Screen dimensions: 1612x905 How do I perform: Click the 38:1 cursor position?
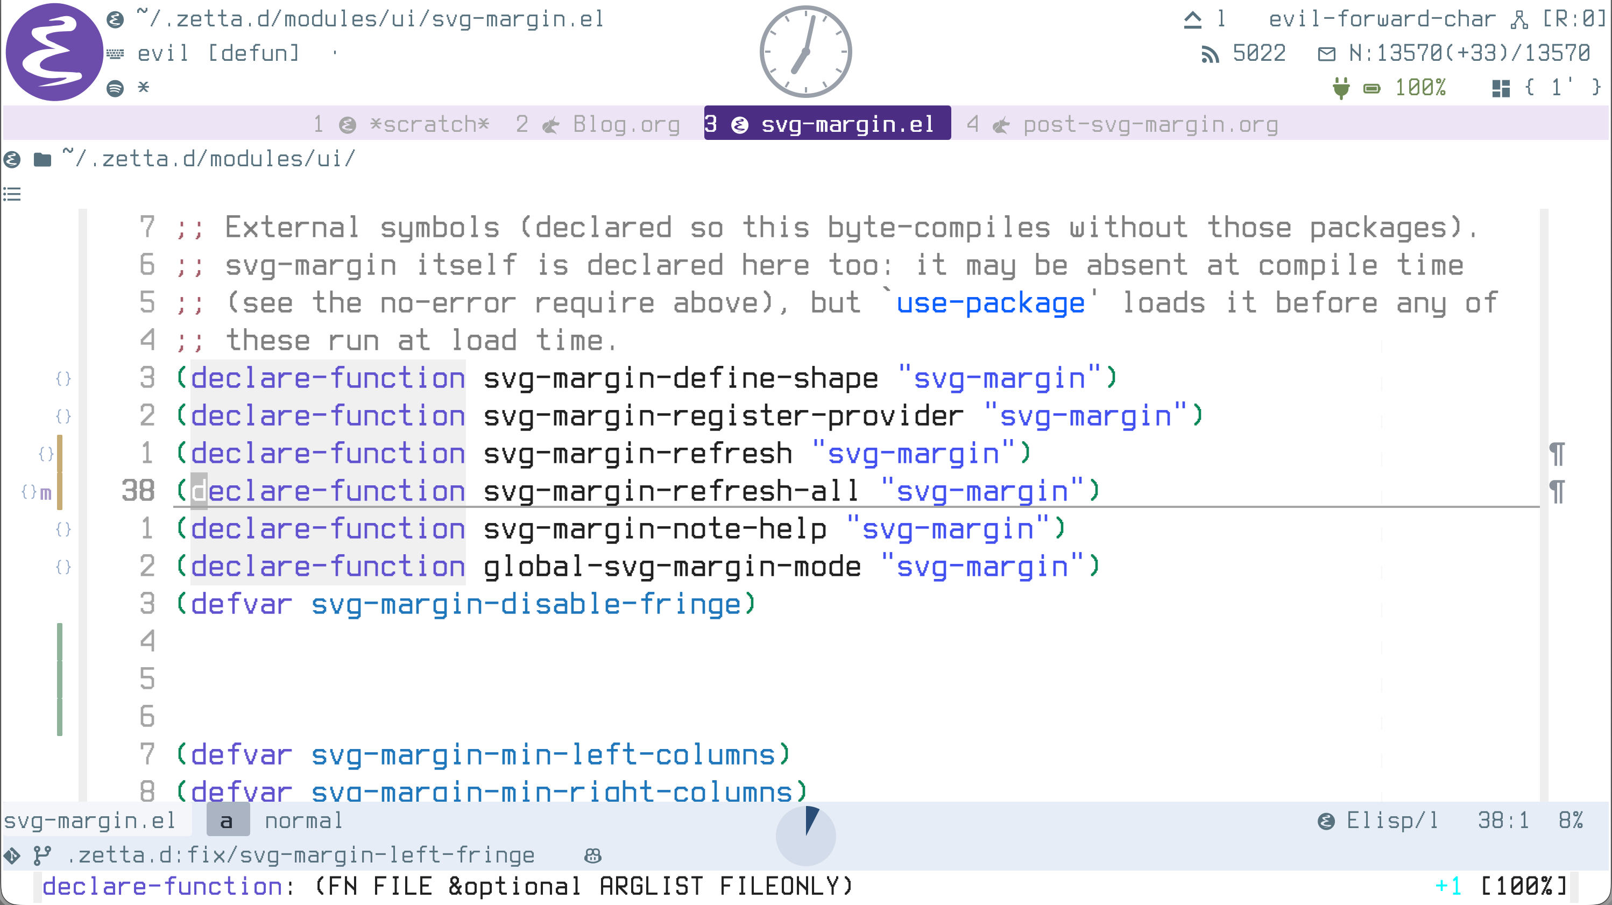[1503, 821]
